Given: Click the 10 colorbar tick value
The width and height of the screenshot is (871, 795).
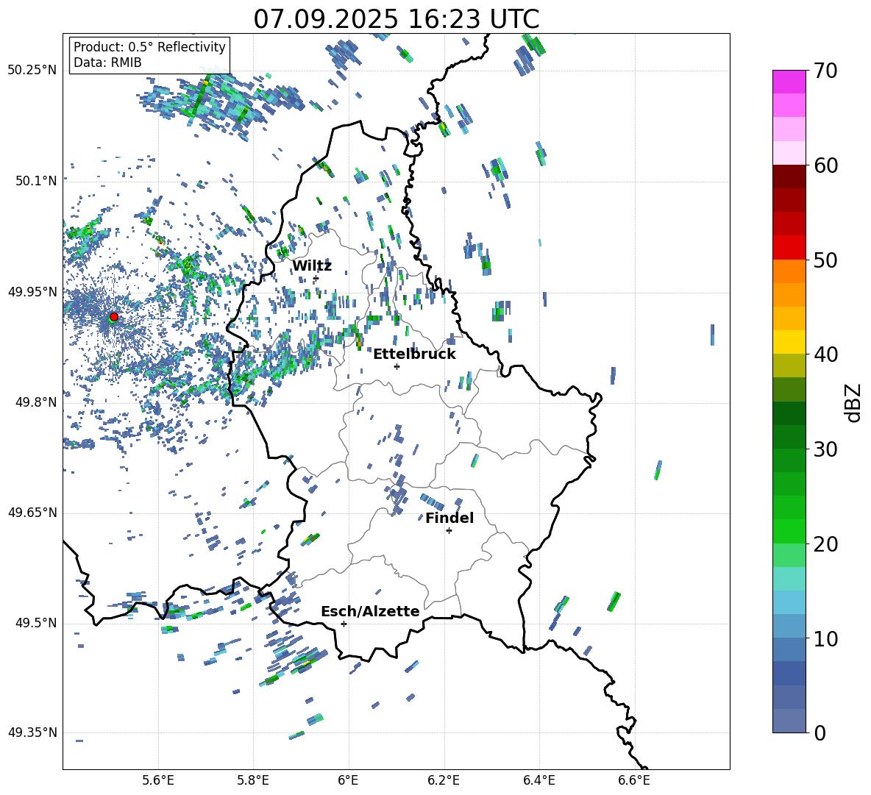Looking at the screenshot, I should pos(825,638).
